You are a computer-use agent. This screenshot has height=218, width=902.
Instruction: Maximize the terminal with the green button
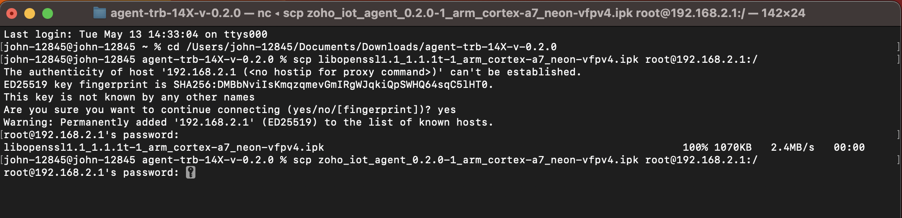pos(48,13)
